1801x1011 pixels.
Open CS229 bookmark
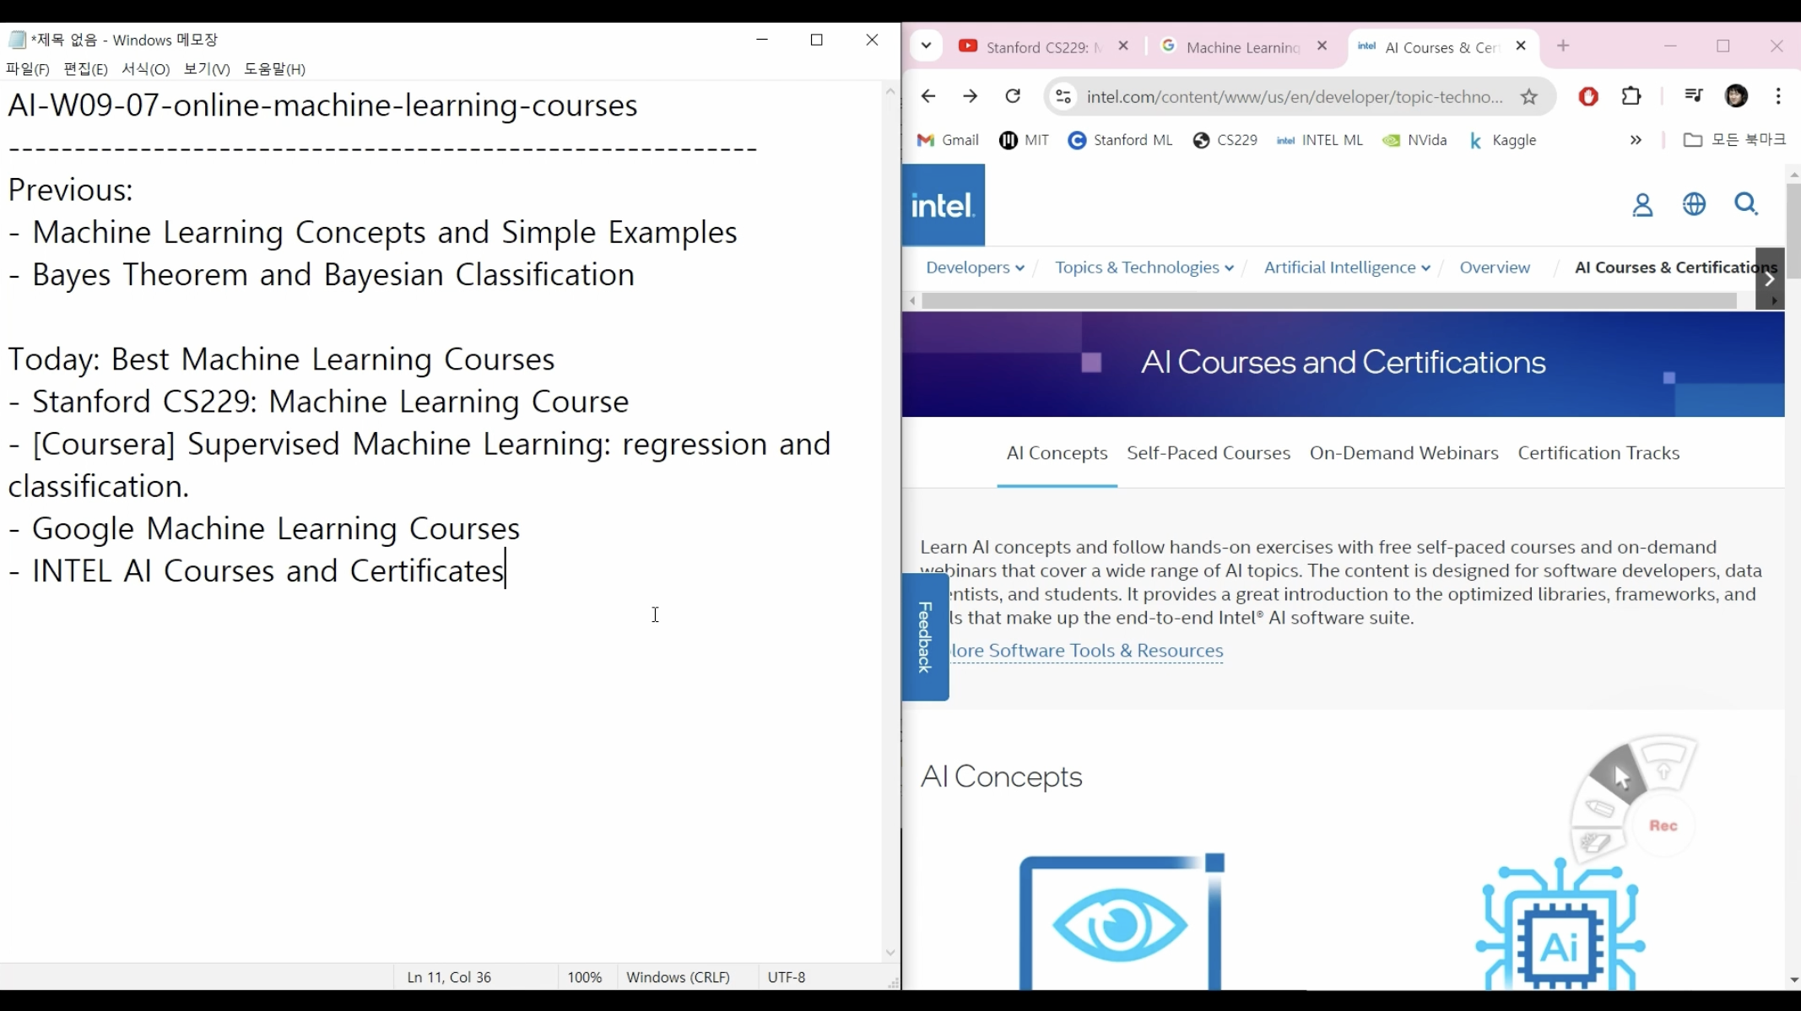click(1225, 140)
